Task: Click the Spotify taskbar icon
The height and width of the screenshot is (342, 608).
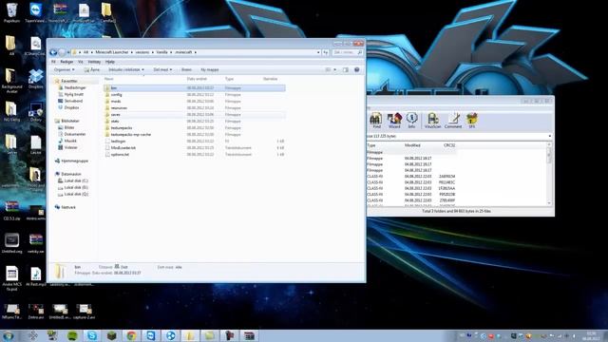Action: pos(72,335)
